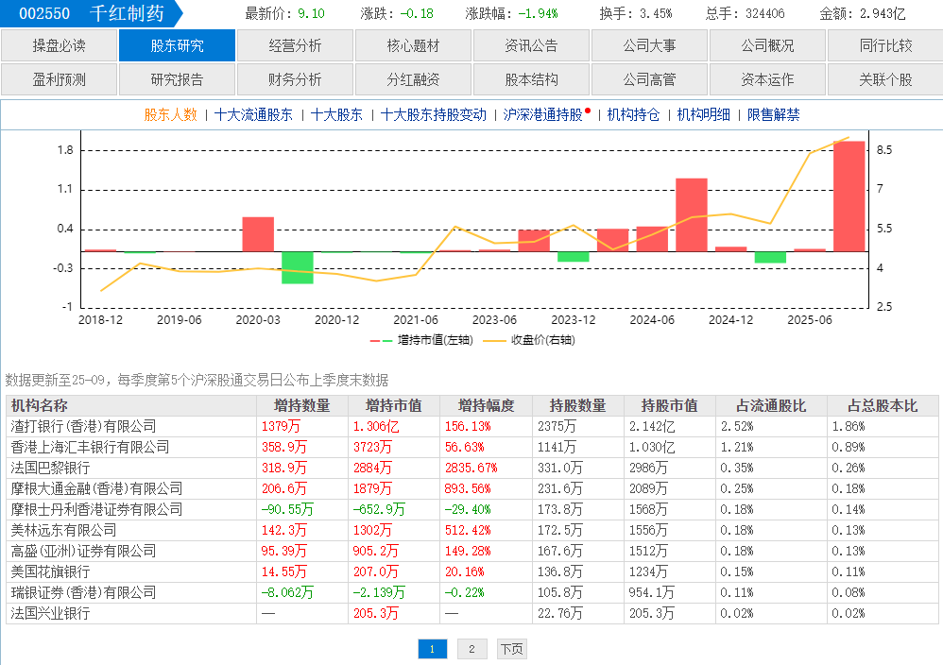Viewport: 943px width, 665px height.
Task: Click the tallest red bar in chart
Action: pos(849,196)
